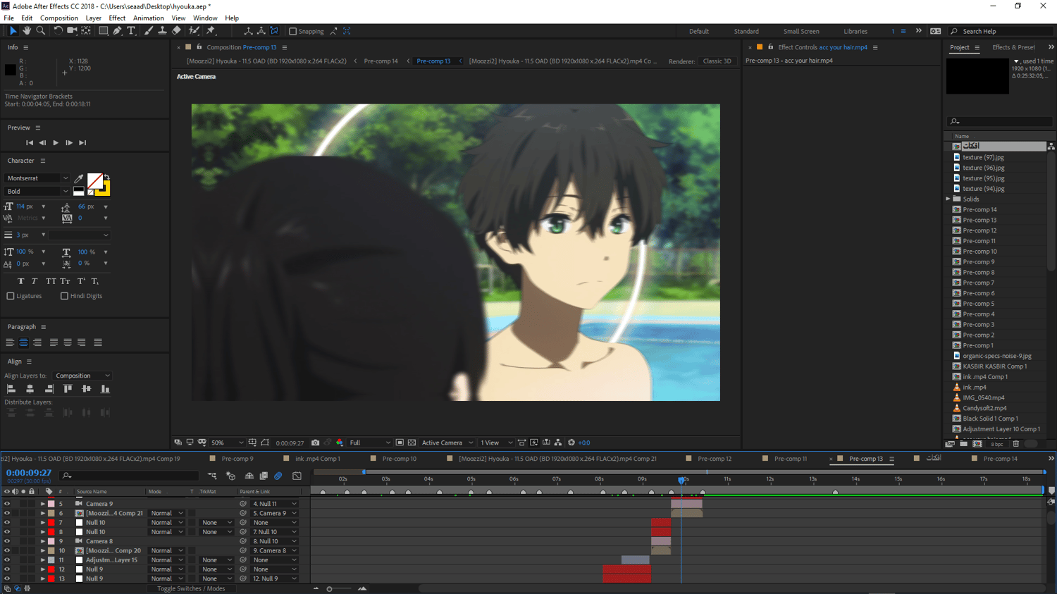Open the Composition menu
Image resolution: width=1057 pixels, height=594 pixels.
[x=59, y=18]
